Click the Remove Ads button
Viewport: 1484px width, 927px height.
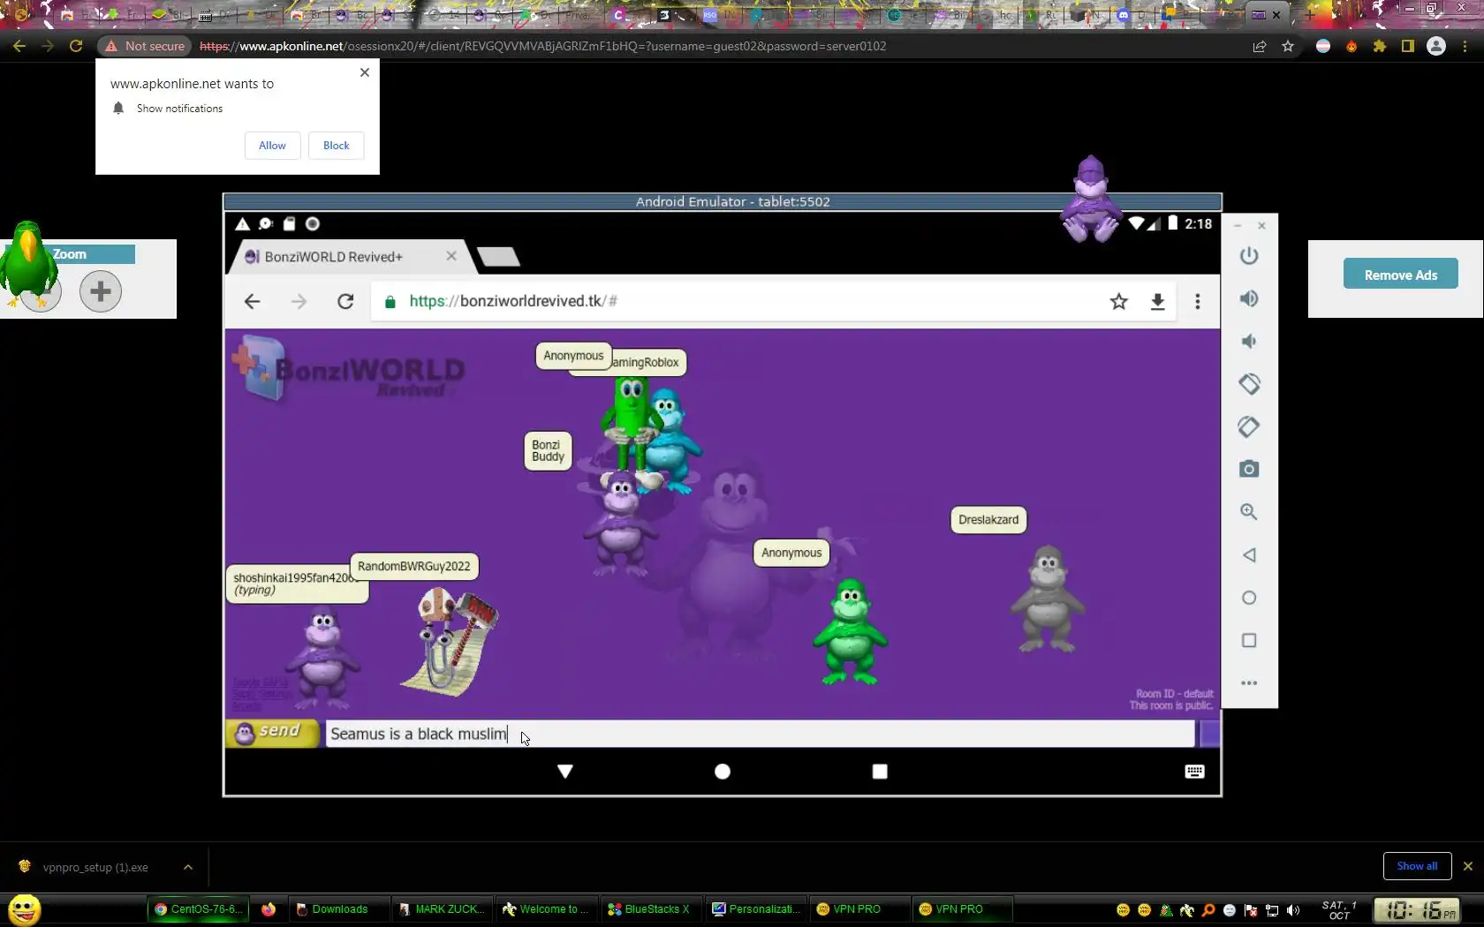click(x=1400, y=275)
